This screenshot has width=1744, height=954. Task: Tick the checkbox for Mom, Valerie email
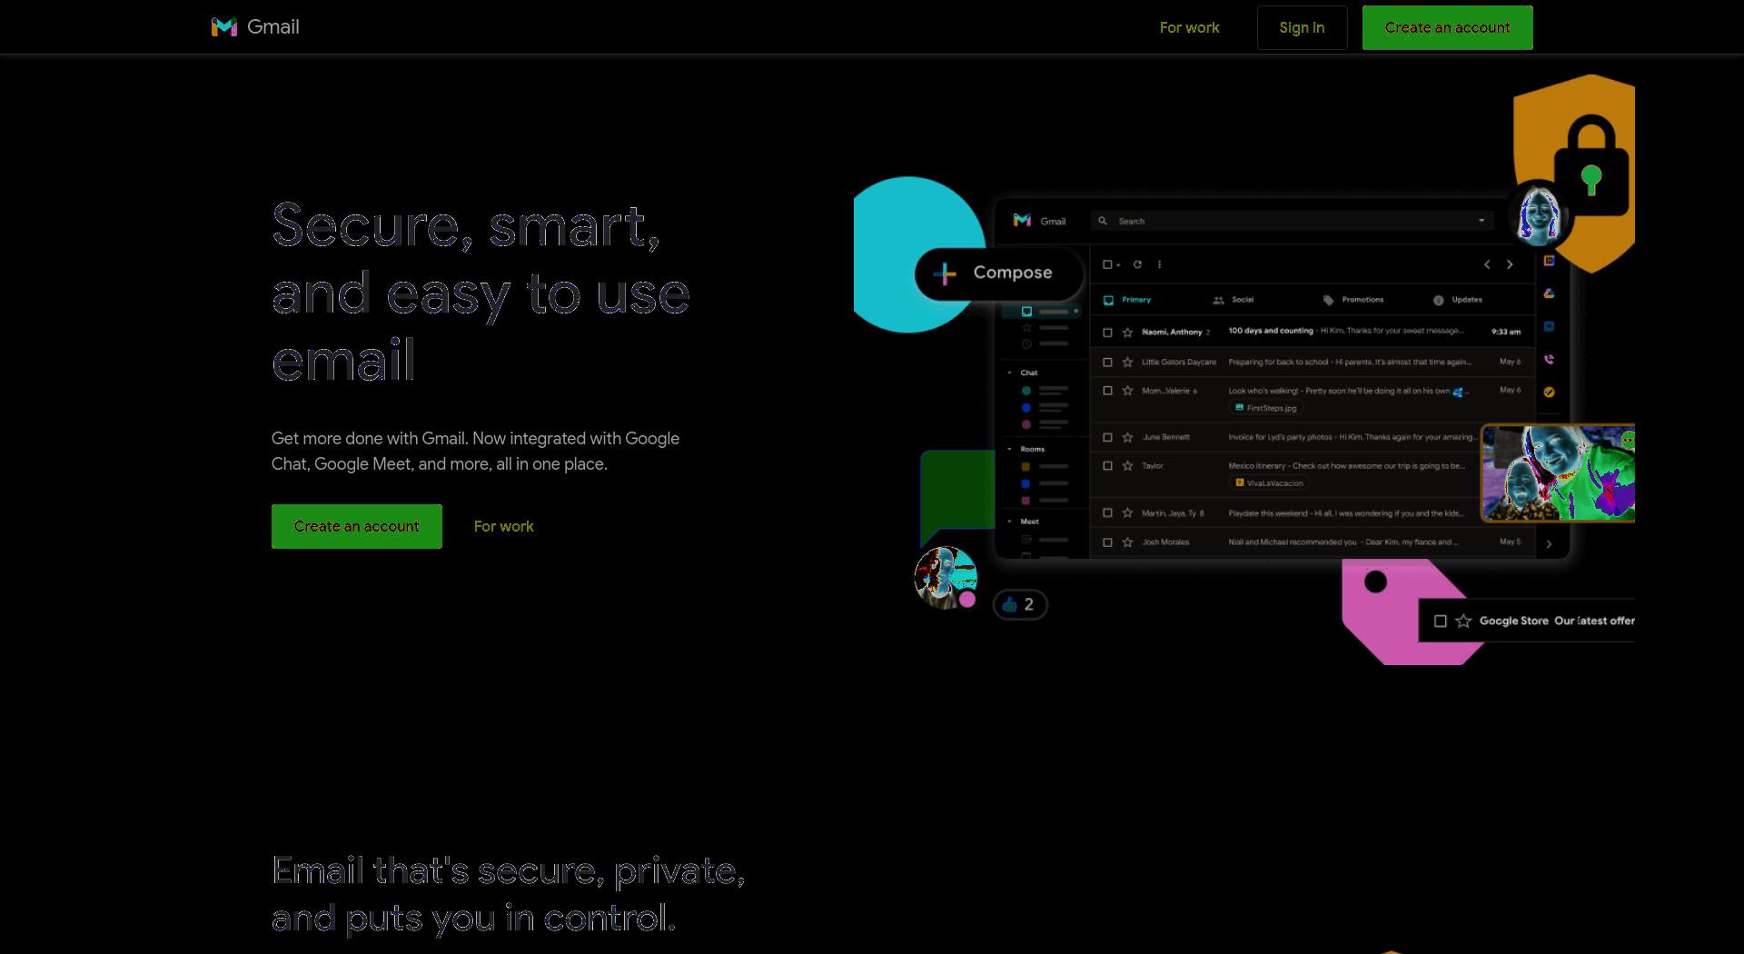(1107, 391)
